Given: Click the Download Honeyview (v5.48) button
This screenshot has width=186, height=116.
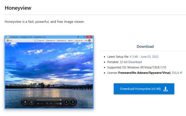Looking at the screenshot, I should coord(144,89).
